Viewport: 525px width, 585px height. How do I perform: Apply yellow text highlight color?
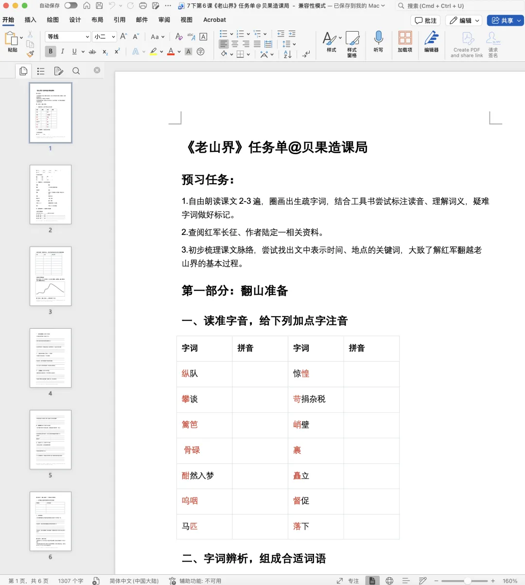click(x=154, y=51)
